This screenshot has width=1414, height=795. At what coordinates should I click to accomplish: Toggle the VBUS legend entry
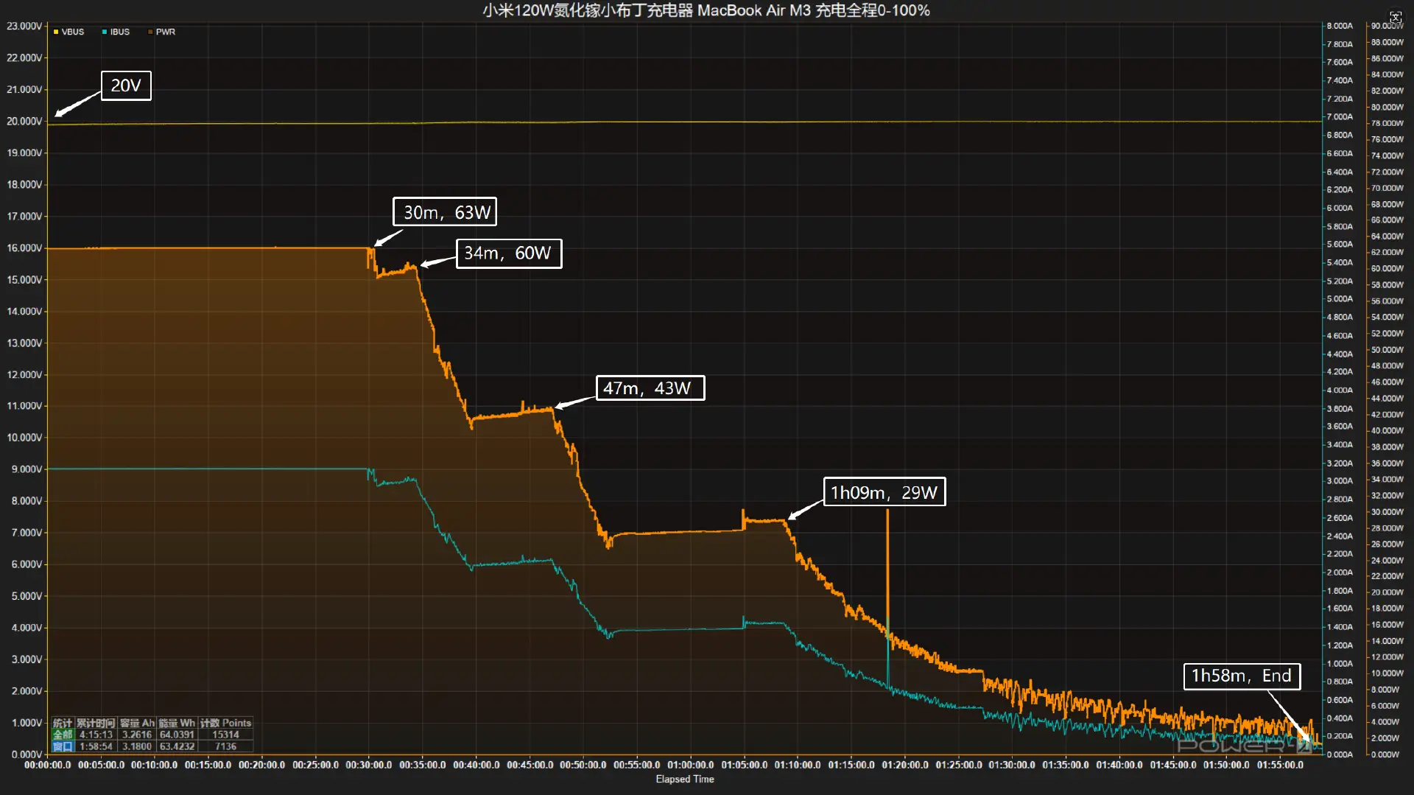pos(68,32)
